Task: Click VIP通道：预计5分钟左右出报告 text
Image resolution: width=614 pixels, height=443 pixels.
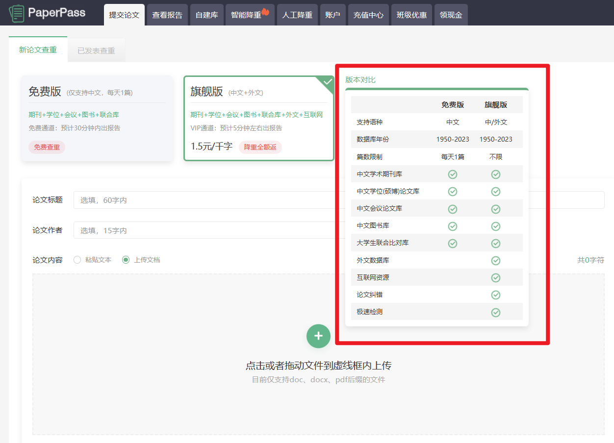Action: click(236, 128)
